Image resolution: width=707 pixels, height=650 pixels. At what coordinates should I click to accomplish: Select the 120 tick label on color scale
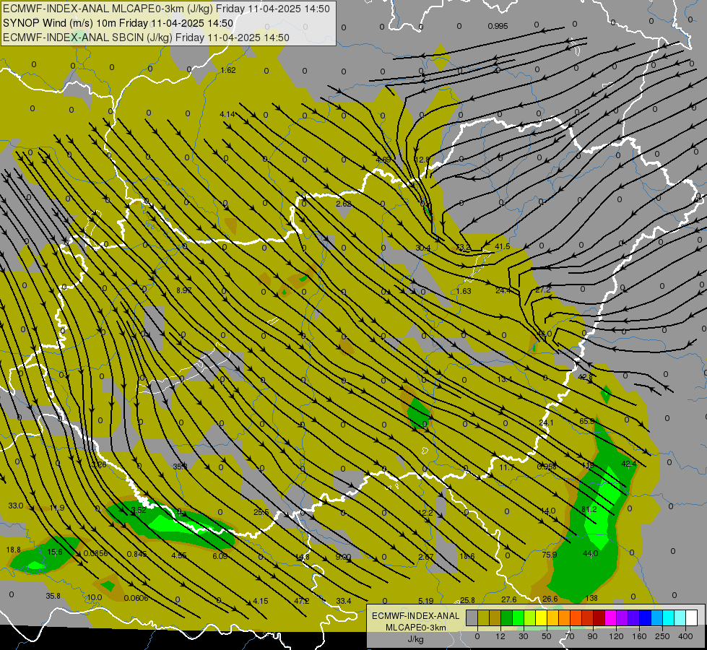click(x=616, y=636)
